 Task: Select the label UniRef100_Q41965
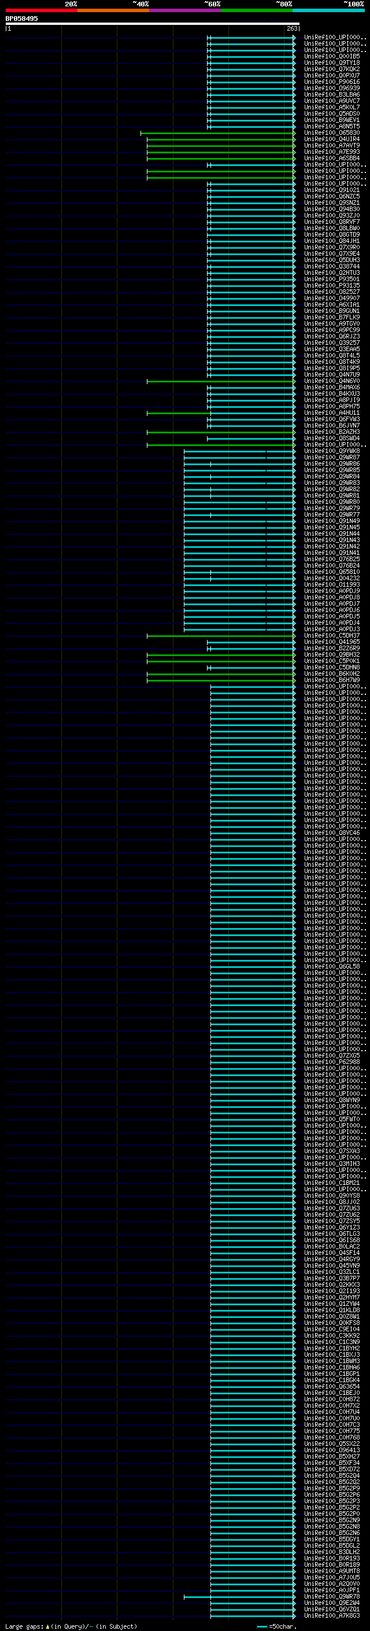(331, 642)
